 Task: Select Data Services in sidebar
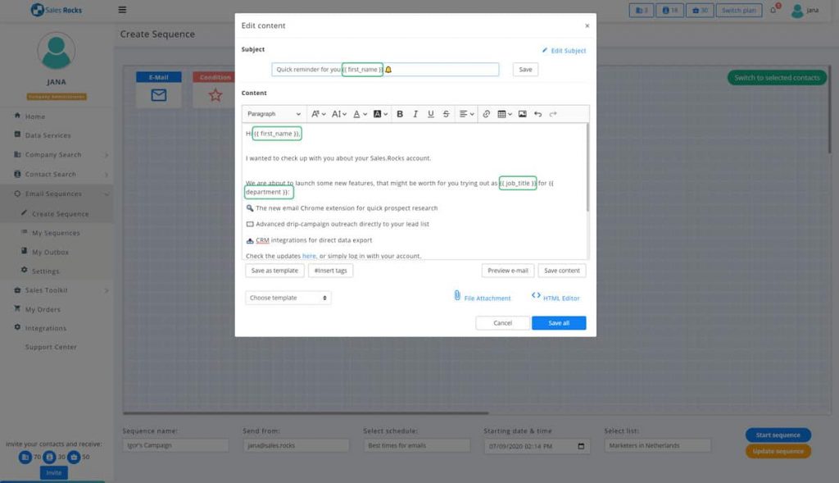[x=48, y=135]
